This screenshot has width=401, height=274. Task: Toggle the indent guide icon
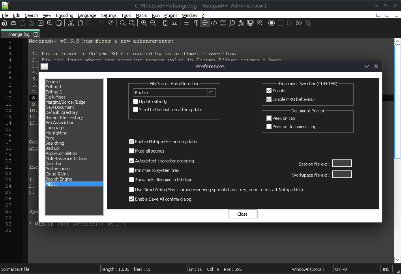(x=204, y=23)
